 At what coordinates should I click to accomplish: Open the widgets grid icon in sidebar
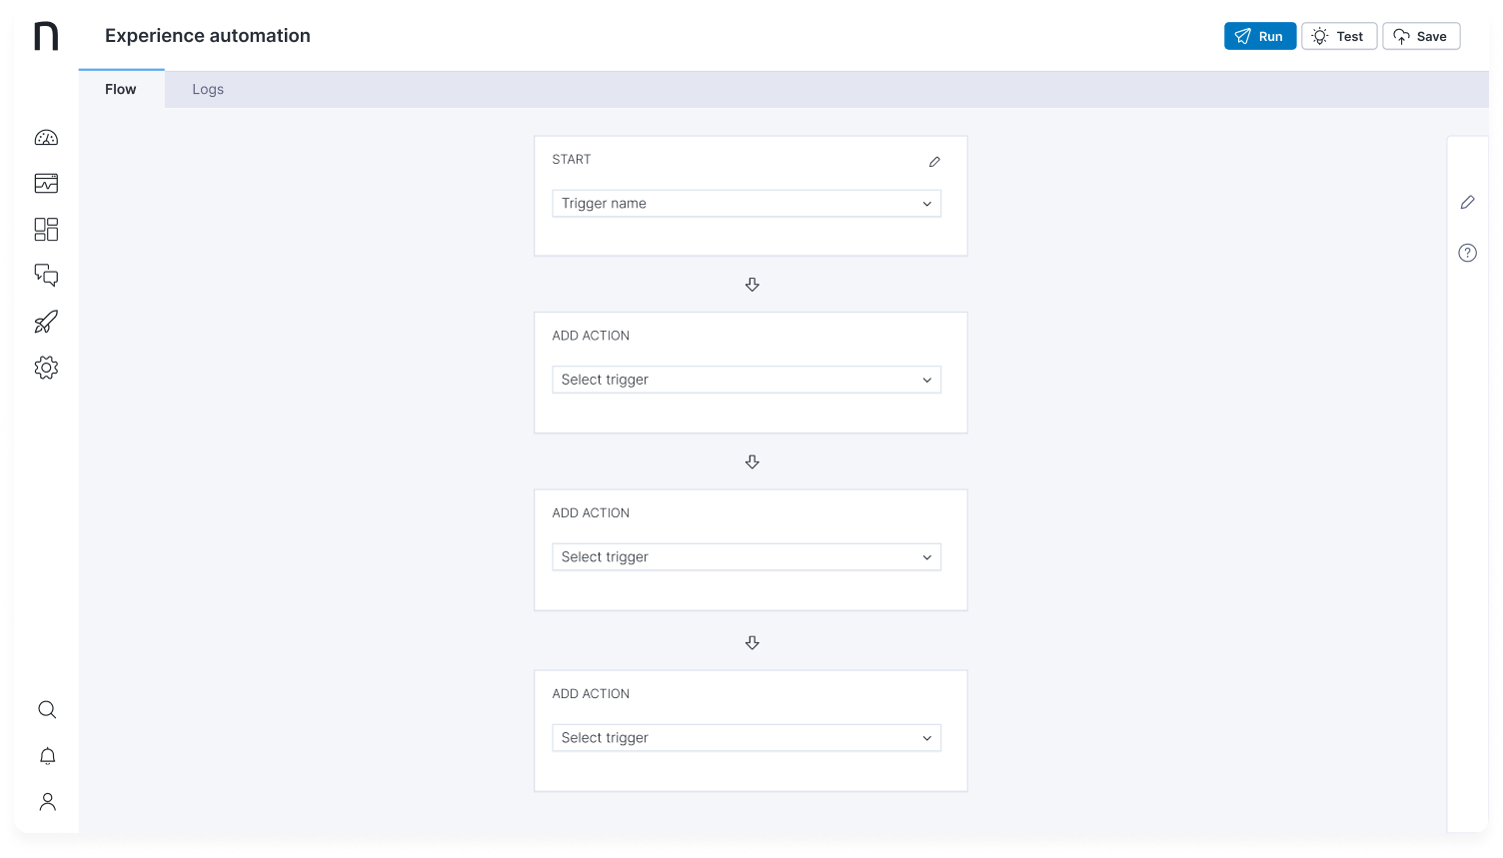[x=46, y=230]
